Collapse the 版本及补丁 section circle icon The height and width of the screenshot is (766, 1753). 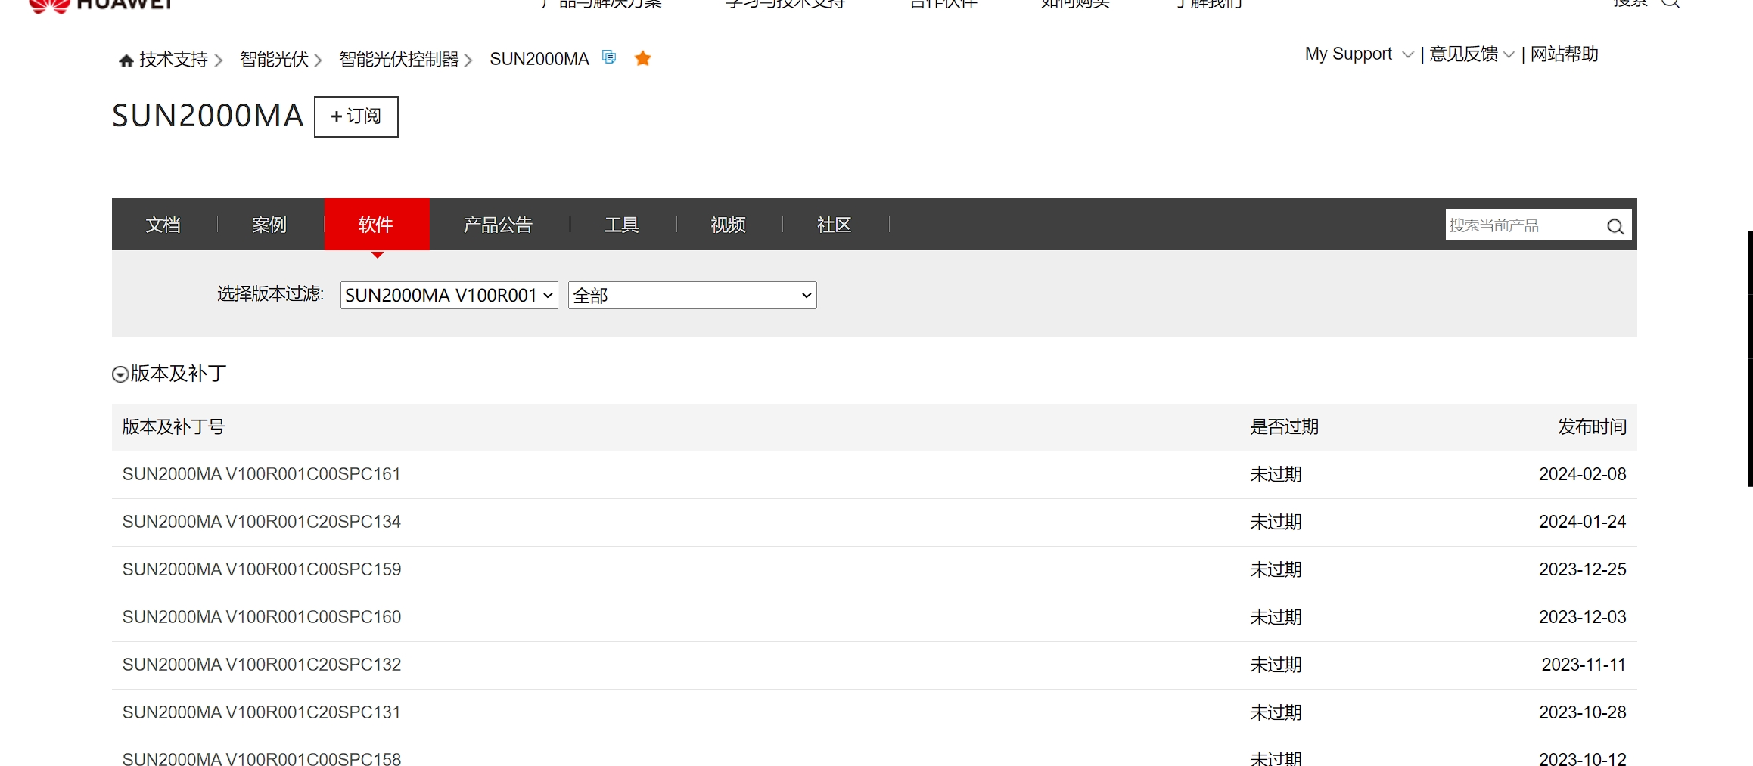point(120,374)
